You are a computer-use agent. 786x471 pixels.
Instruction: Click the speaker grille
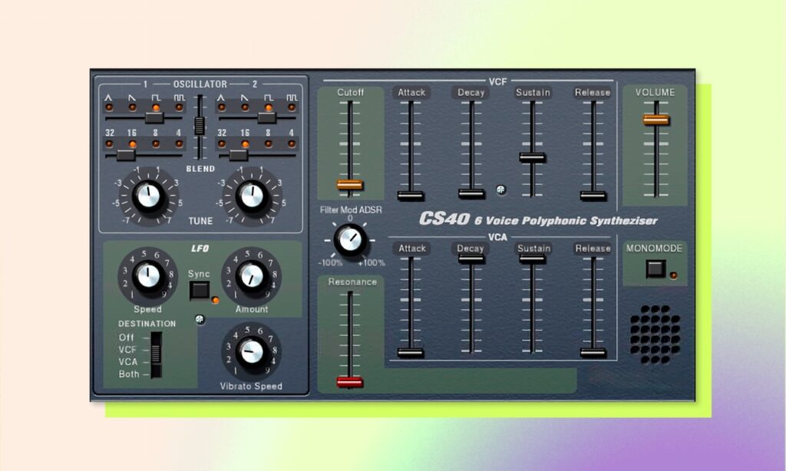[x=656, y=334]
